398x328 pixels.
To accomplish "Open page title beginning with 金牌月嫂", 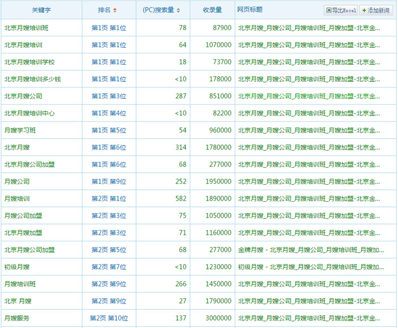I will point(310,250).
